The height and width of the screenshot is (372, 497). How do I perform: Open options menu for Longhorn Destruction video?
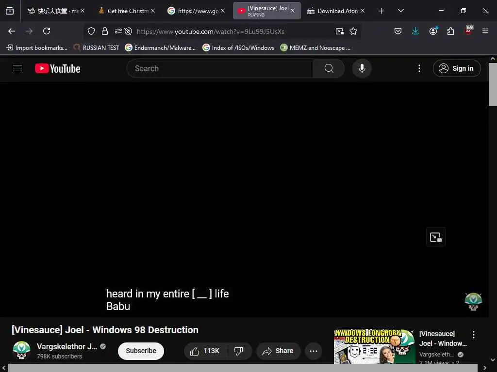click(x=474, y=335)
